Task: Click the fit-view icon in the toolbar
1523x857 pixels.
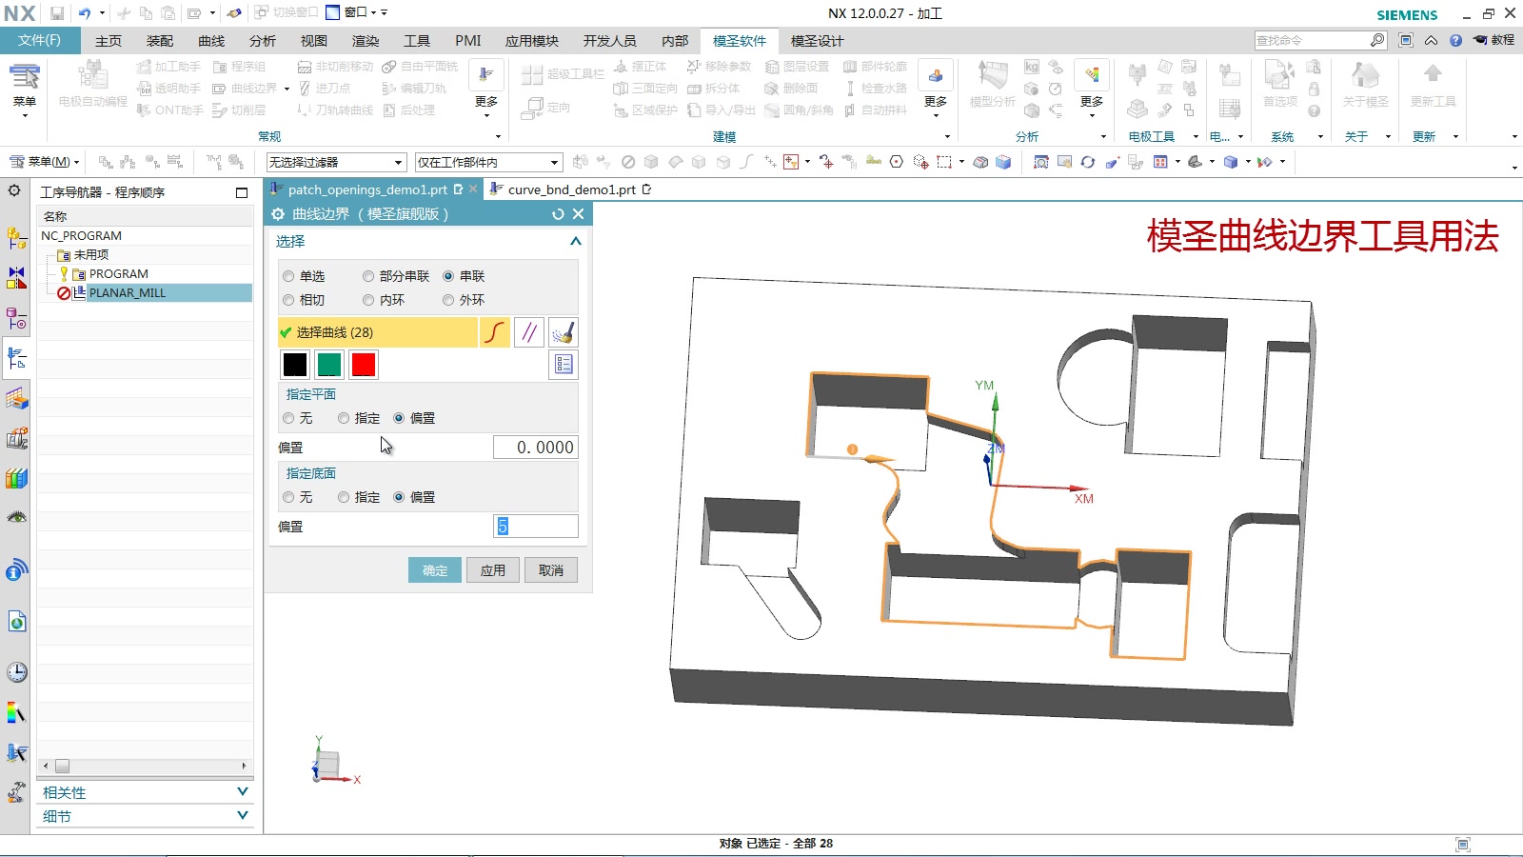Action: 1041,162
